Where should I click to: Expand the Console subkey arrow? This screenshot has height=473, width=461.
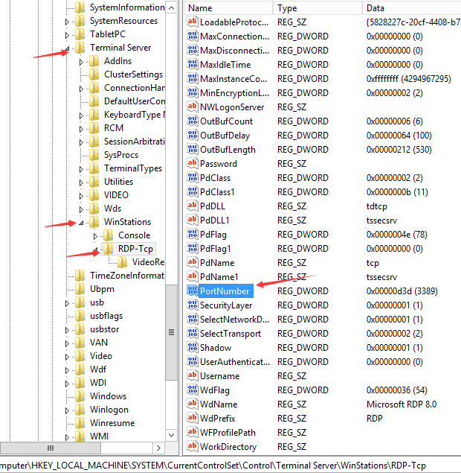coord(95,235)
